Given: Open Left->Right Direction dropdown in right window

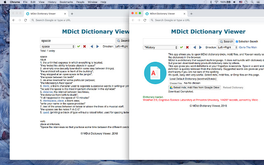Looking at the screenshot, I should coord(227,47).
